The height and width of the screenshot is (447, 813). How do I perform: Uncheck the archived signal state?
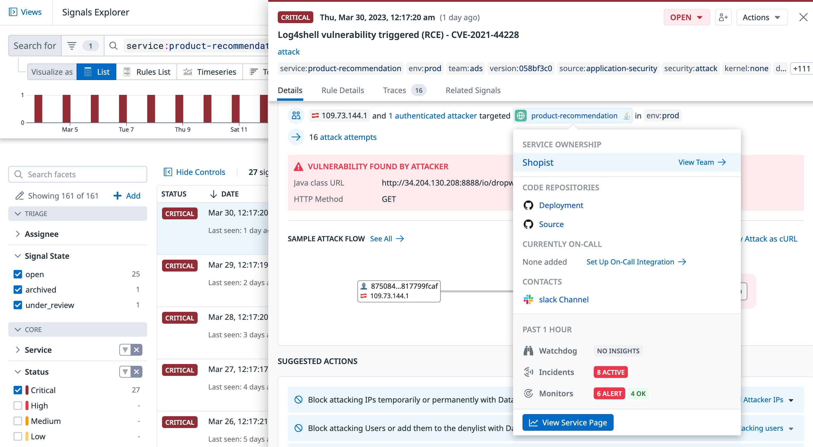(18, 289)
